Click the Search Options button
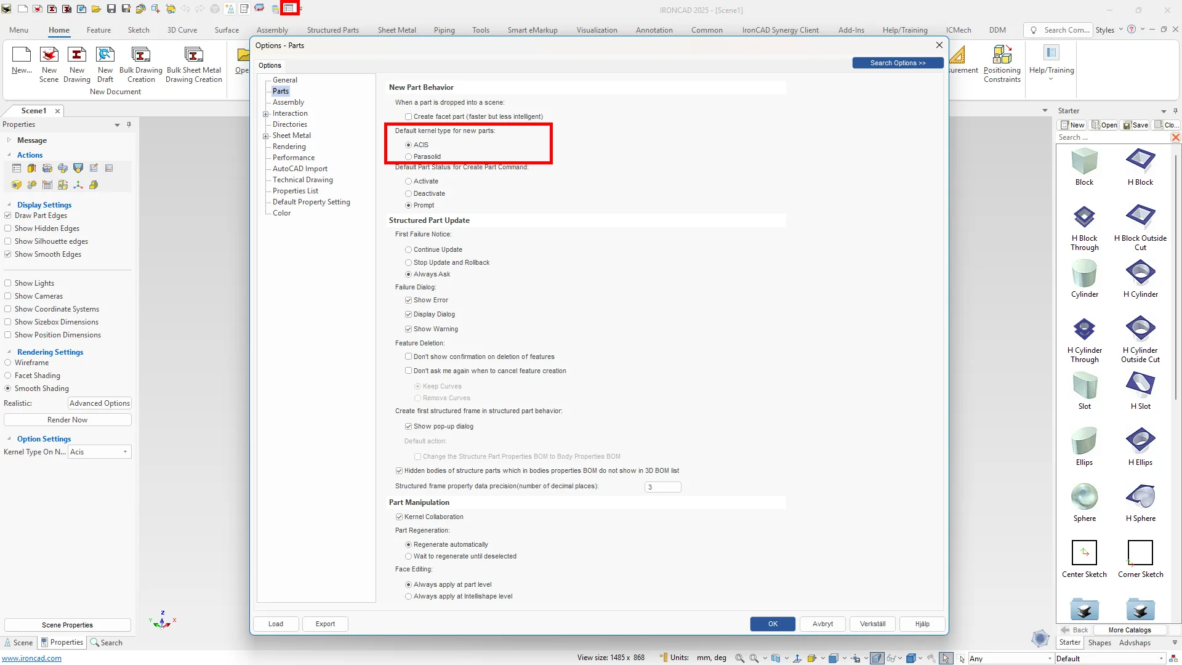This screenshot has width=1182, height=665. point(898,63)
